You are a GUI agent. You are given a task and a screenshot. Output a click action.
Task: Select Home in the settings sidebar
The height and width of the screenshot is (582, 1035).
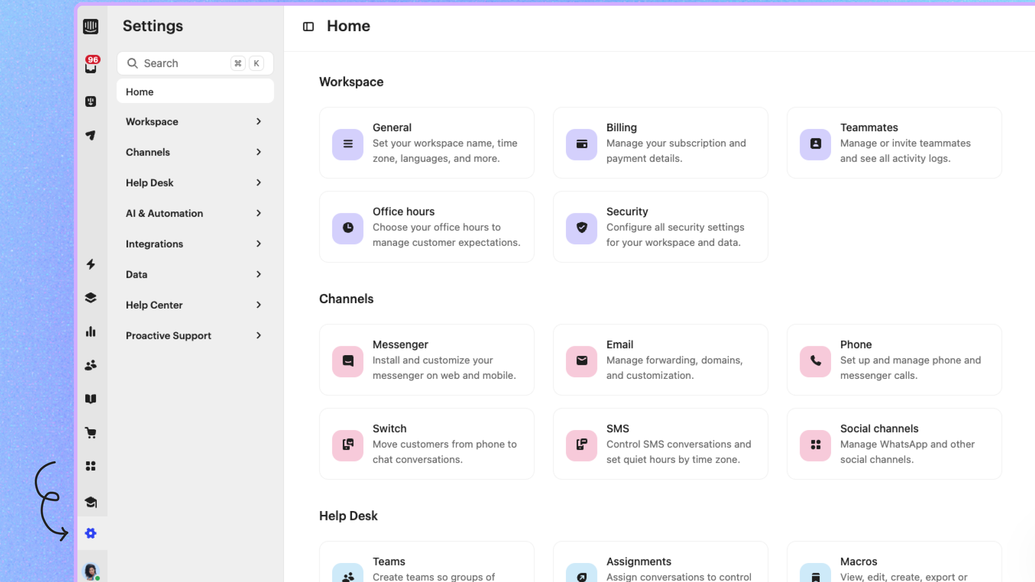coord(195,91)
